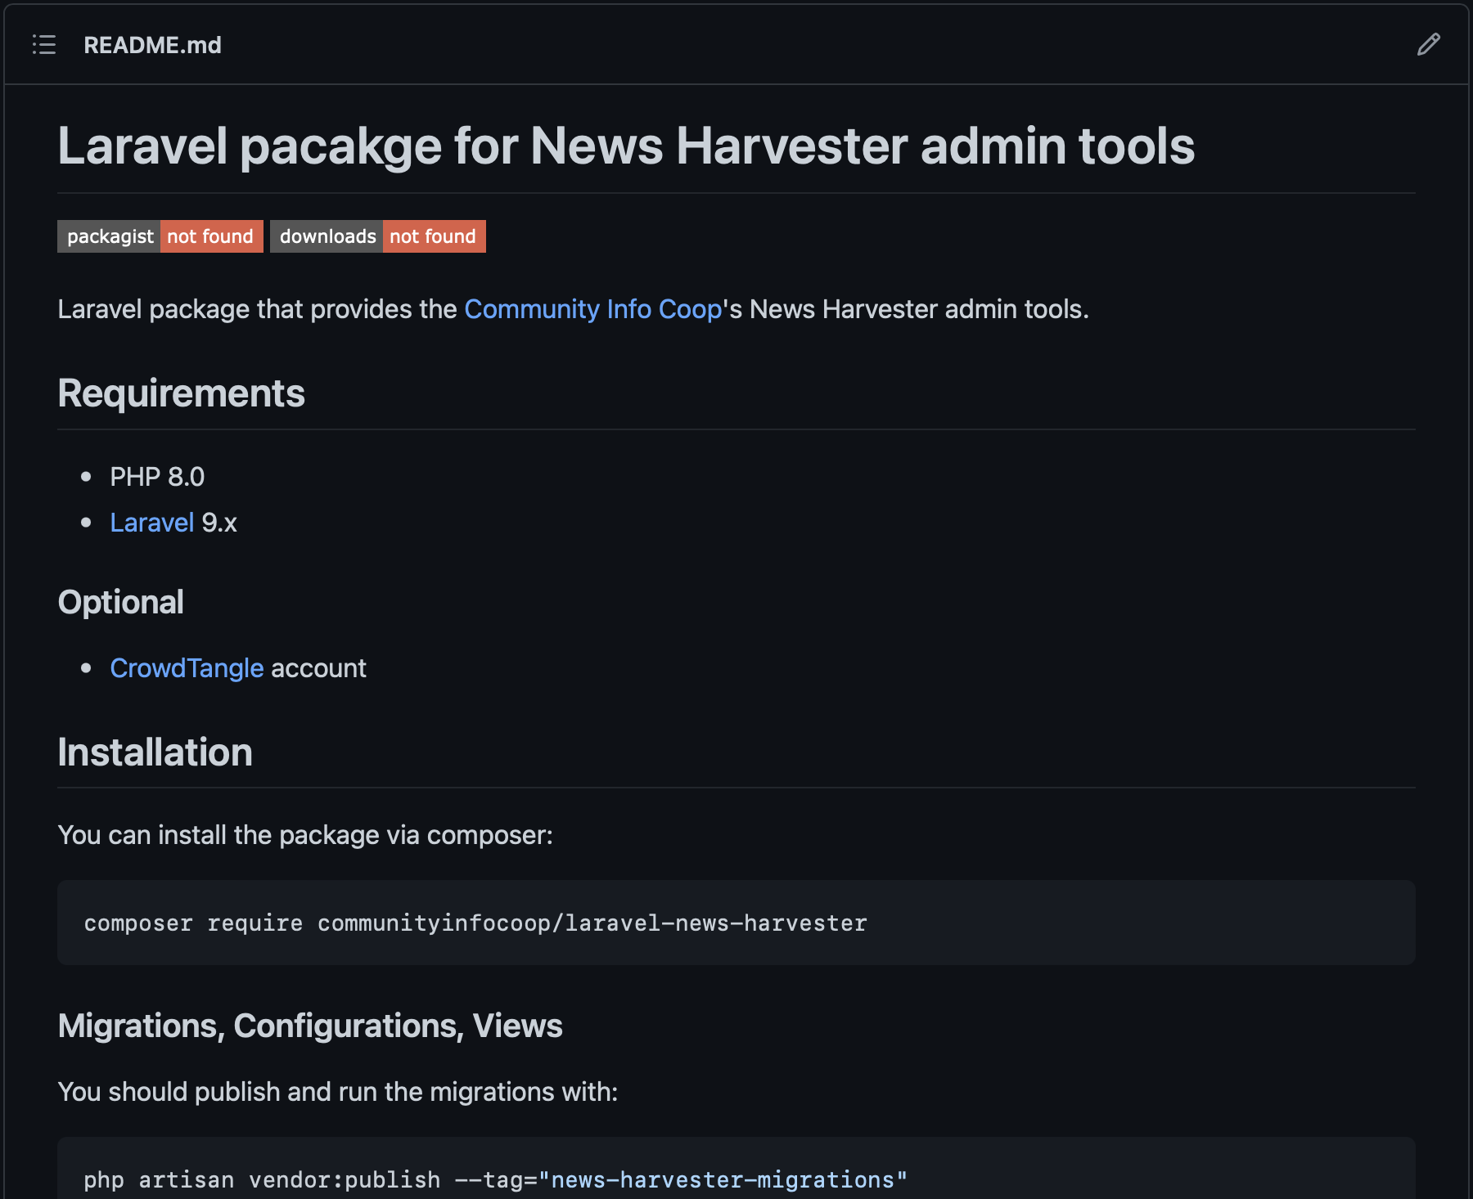Click the pencil icon to edit README
The height and width of the screenshot is (1199, 1473).
pos(1428,45)
